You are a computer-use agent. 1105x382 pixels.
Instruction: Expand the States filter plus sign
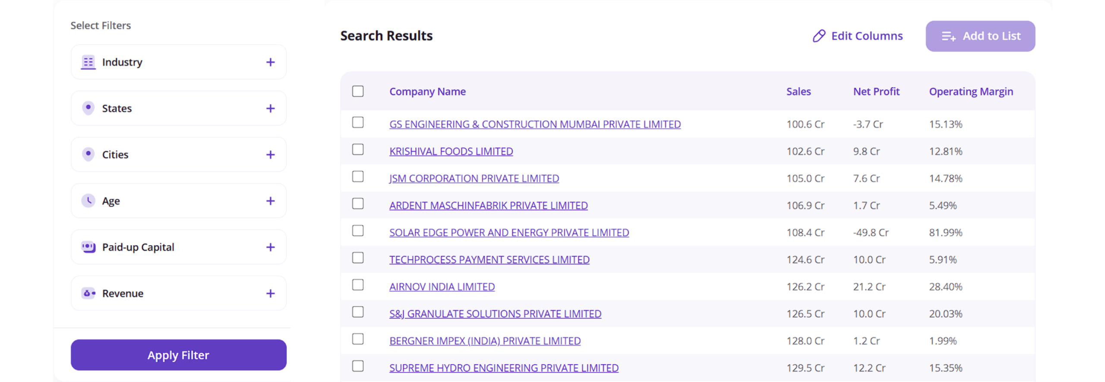pyautogui.click(x=270, y=108)
